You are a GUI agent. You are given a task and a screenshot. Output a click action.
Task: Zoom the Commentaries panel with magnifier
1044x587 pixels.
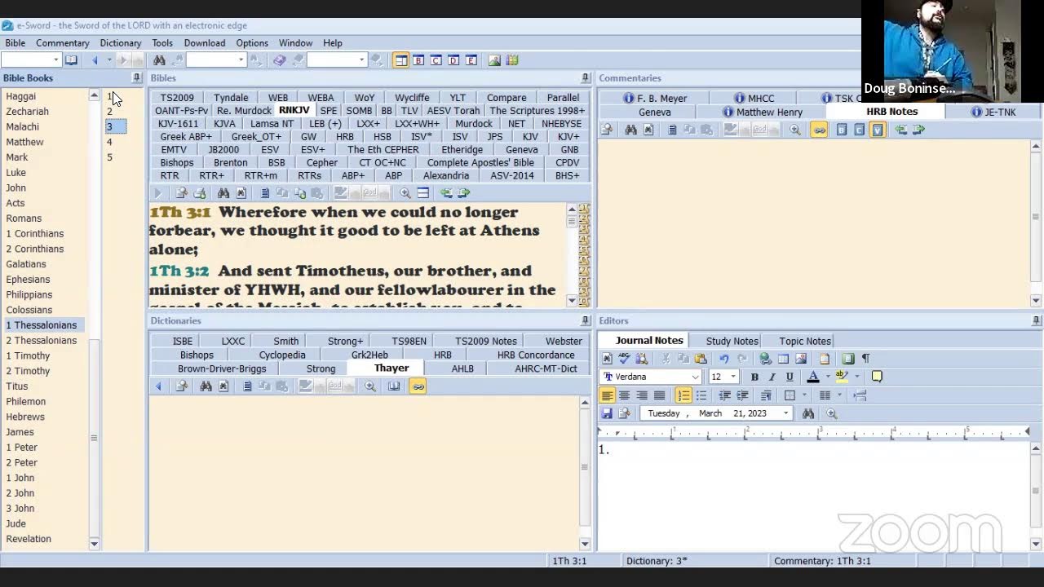[x=795, y=130]
